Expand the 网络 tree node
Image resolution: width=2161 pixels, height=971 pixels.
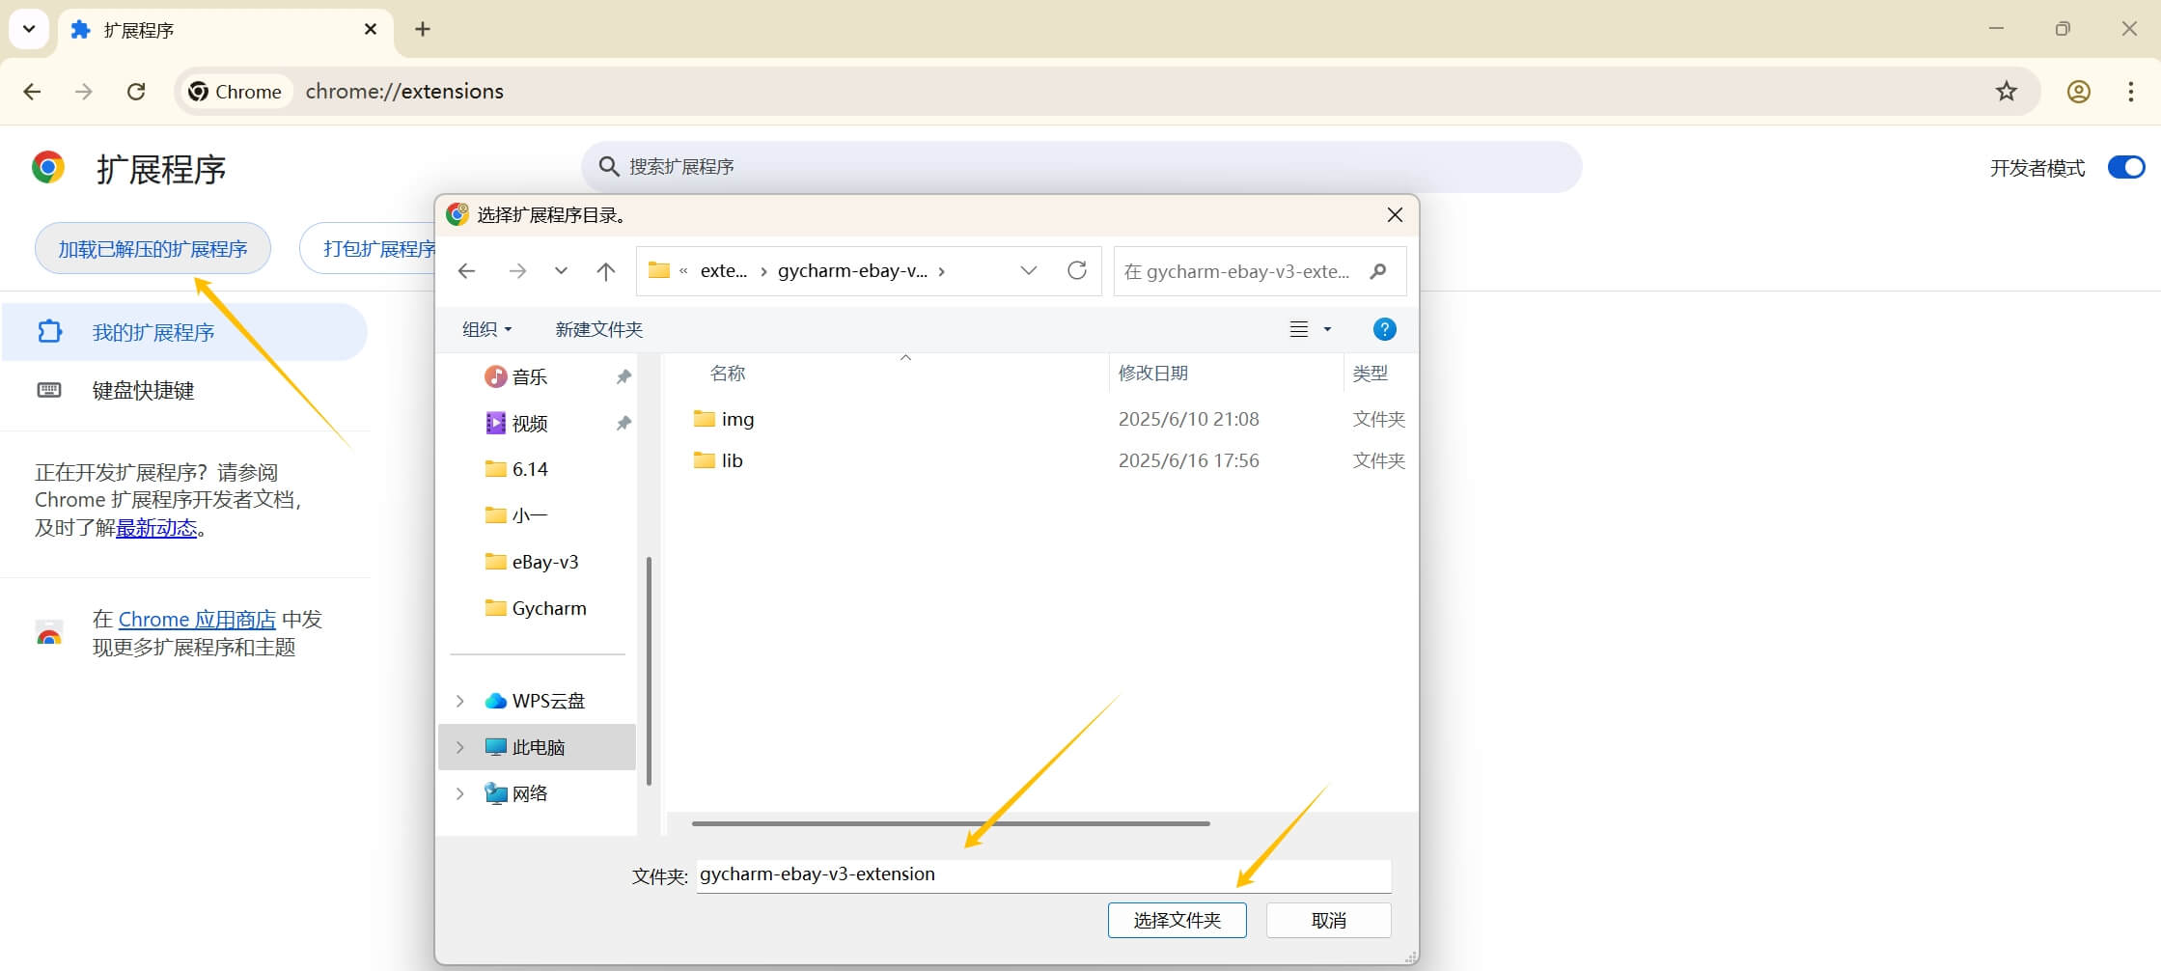tap(460, 793)
